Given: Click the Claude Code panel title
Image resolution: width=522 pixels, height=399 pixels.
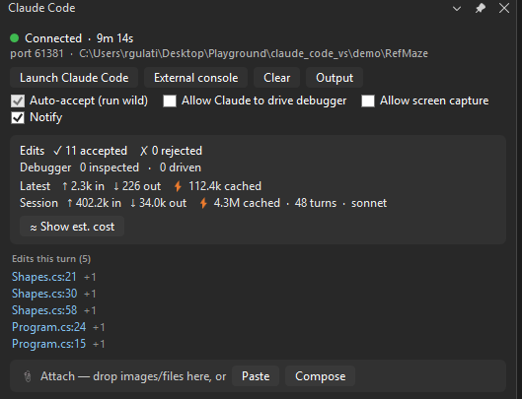Looking at the screenshot, I should tap(41, 8).
